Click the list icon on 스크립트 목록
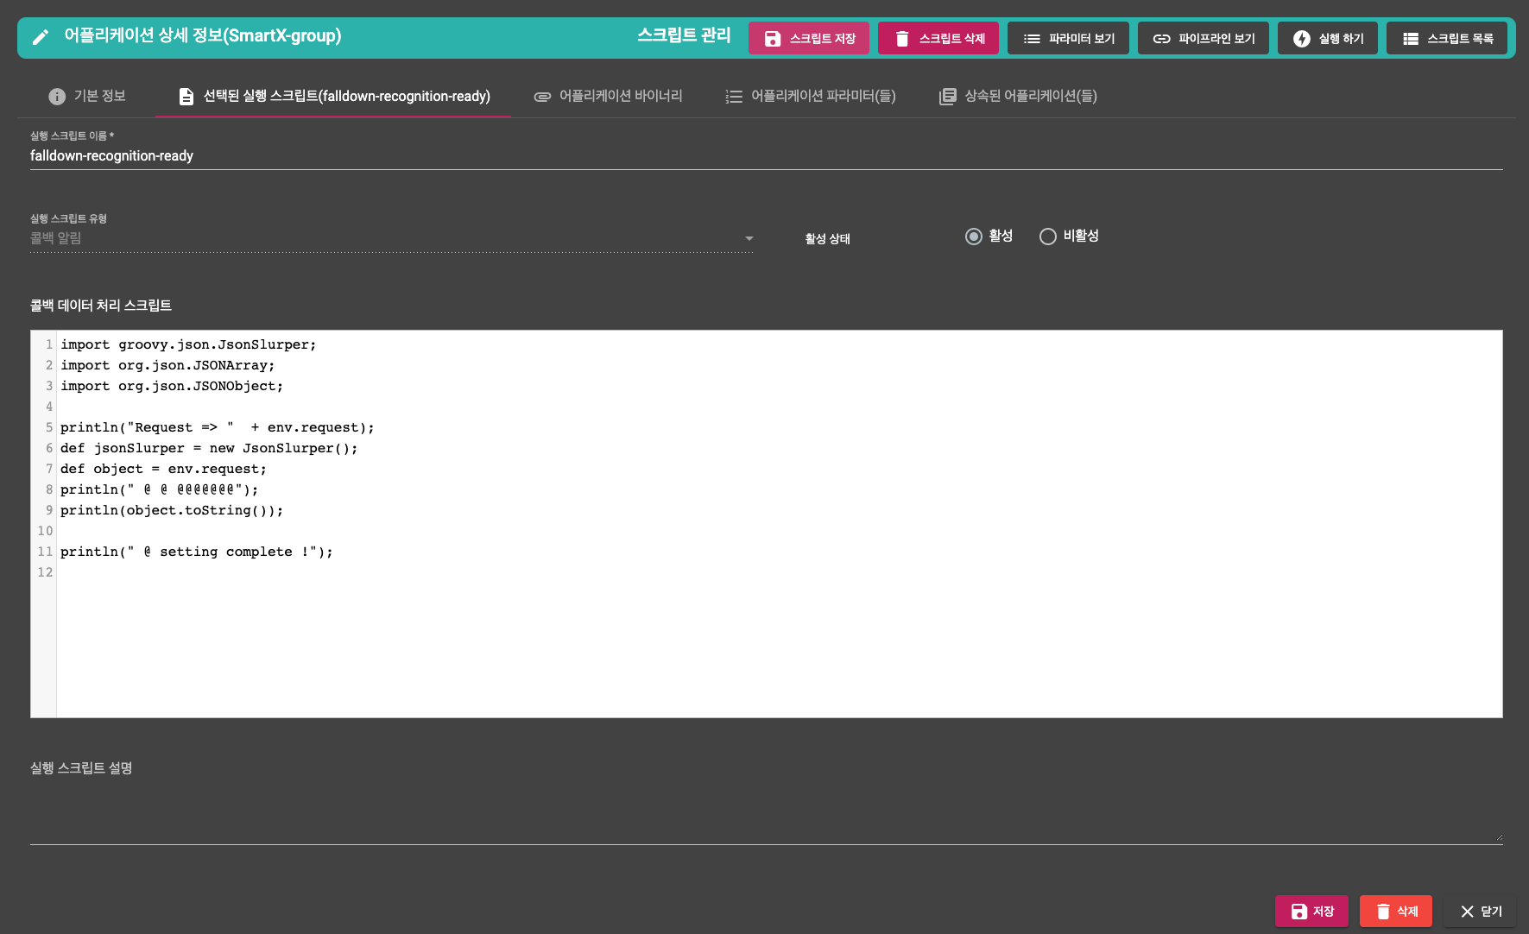 coord(1411,39)
